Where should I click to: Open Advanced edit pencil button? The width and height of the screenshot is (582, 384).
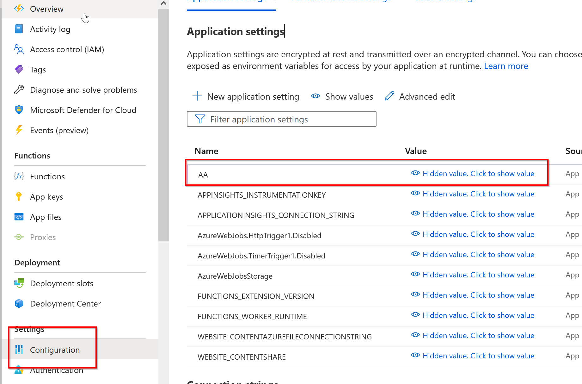coord(420,96)
